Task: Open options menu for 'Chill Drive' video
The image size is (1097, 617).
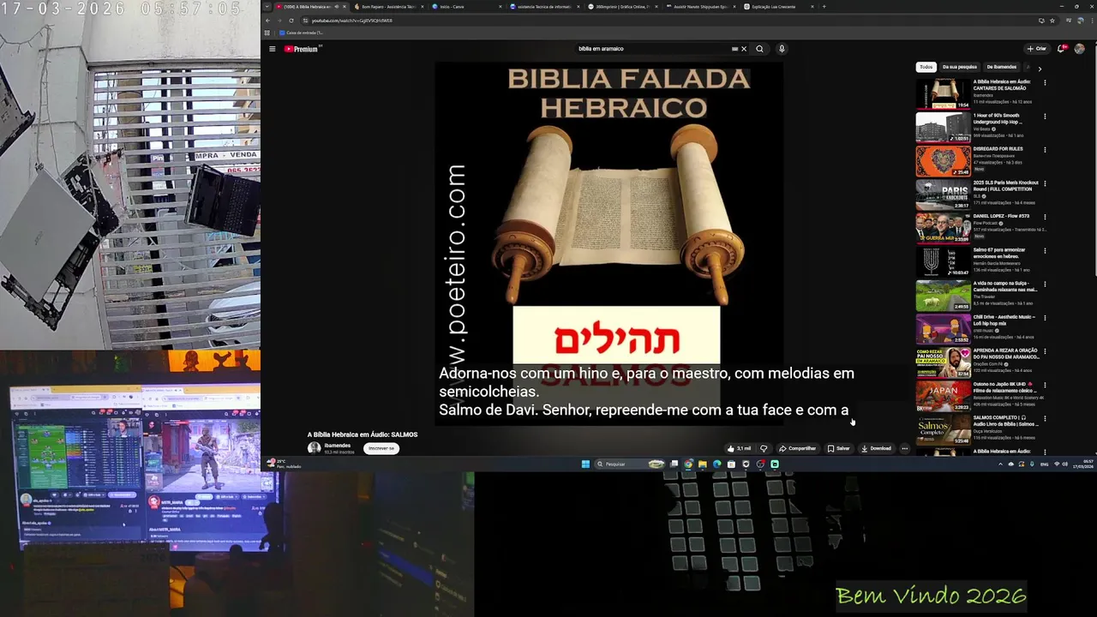Action: click(1045, 317)
